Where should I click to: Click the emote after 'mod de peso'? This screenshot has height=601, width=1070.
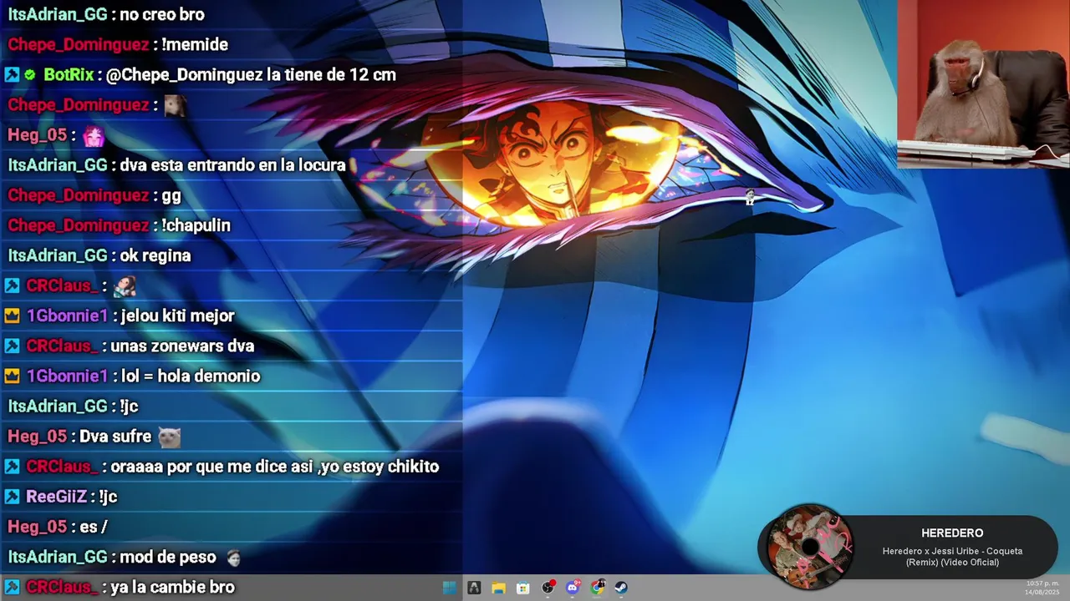(x=233, y=557)
